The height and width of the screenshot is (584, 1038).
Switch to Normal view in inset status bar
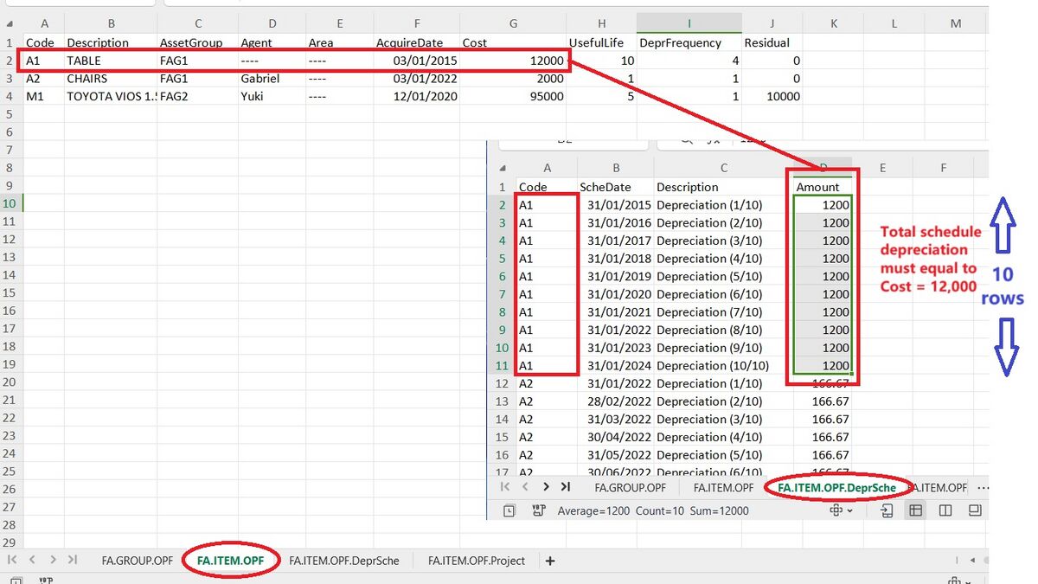[915, 510]
